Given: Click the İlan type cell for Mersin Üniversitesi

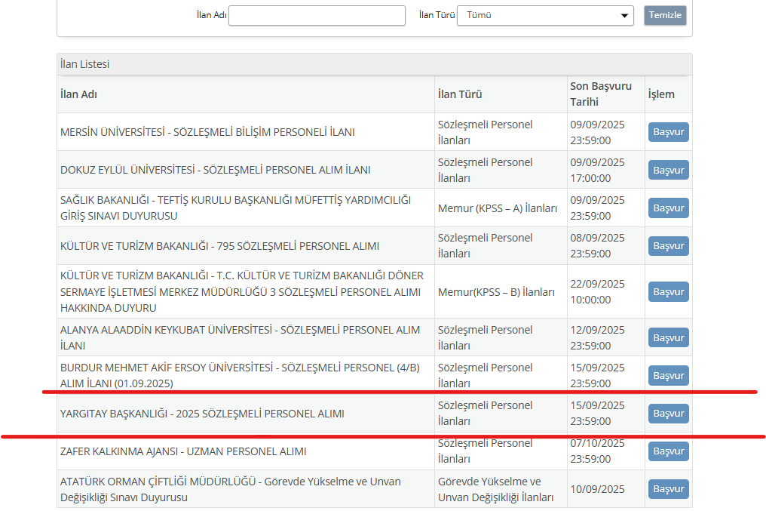Looking at the screenshot, I should click(x=501, y=132).
